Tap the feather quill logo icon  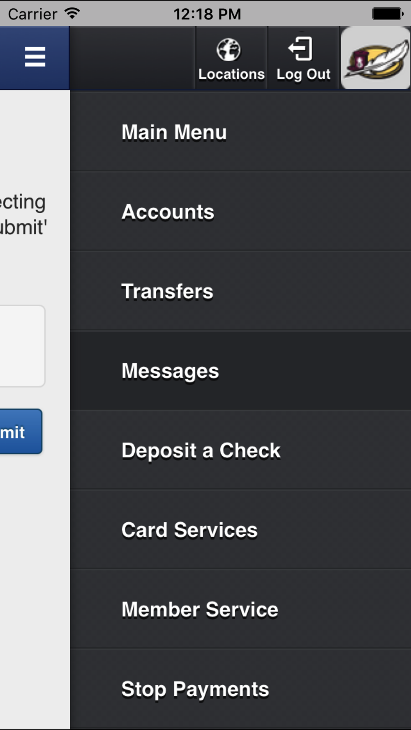click(x=376, y=58)
